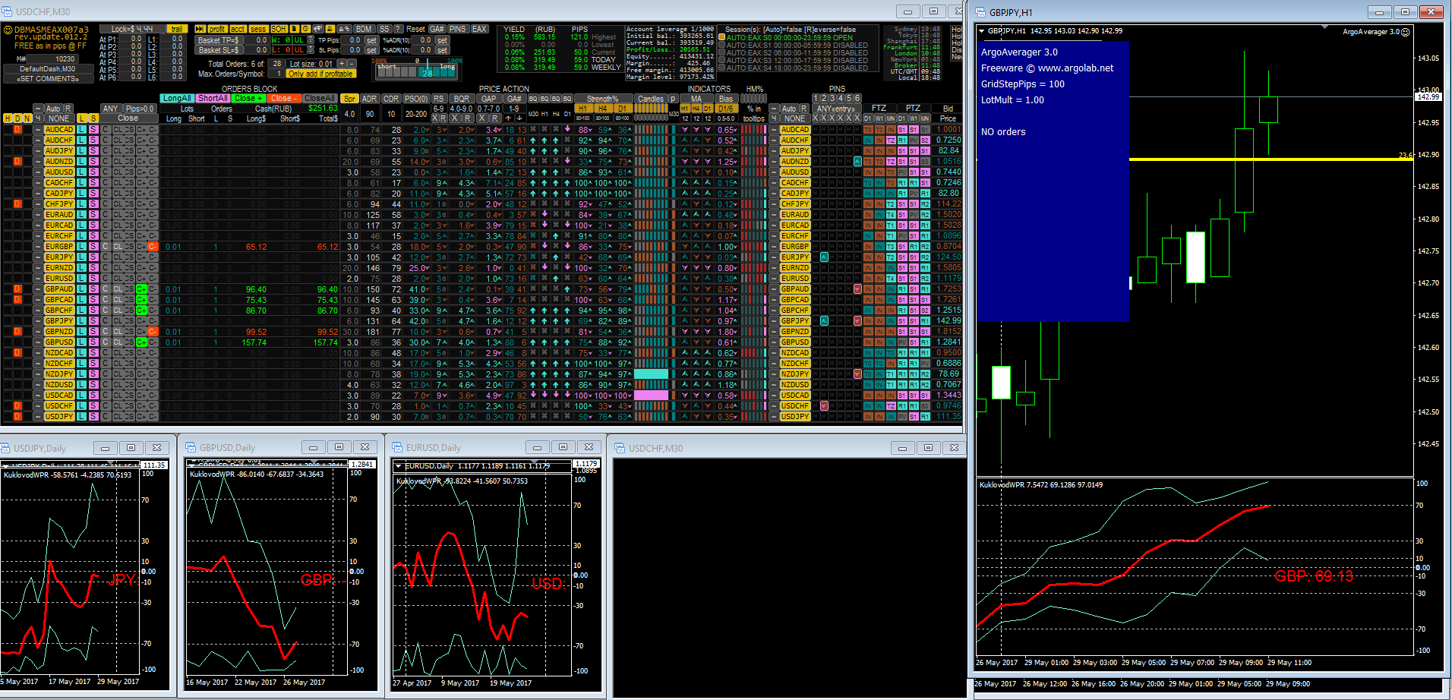Click the CloseAll button
The image size is (1452, 700).
click(319, 99)
